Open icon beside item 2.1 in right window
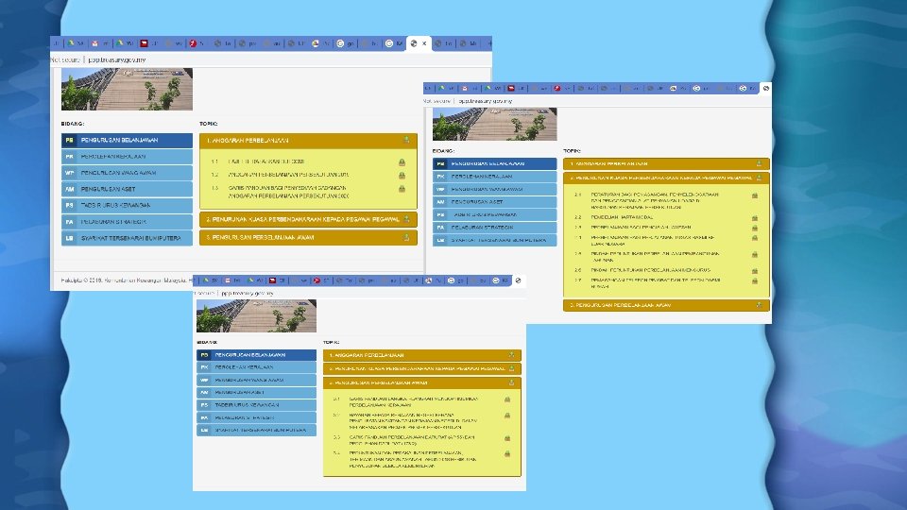This screenshot has height=510, width=907. (754, 196)
